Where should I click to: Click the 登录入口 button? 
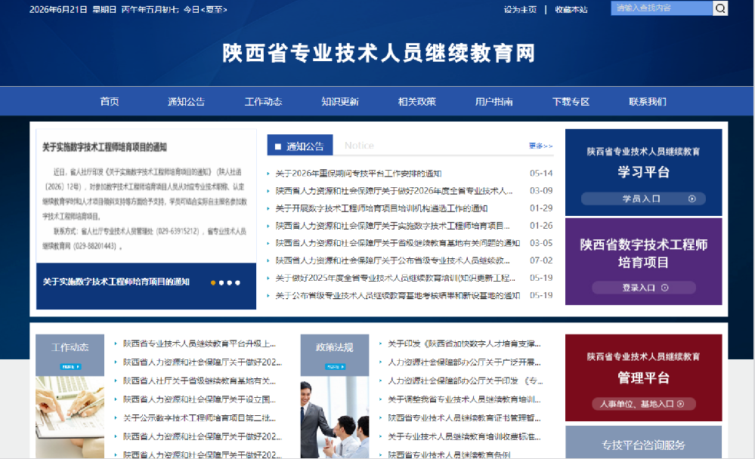click(644, 288)
